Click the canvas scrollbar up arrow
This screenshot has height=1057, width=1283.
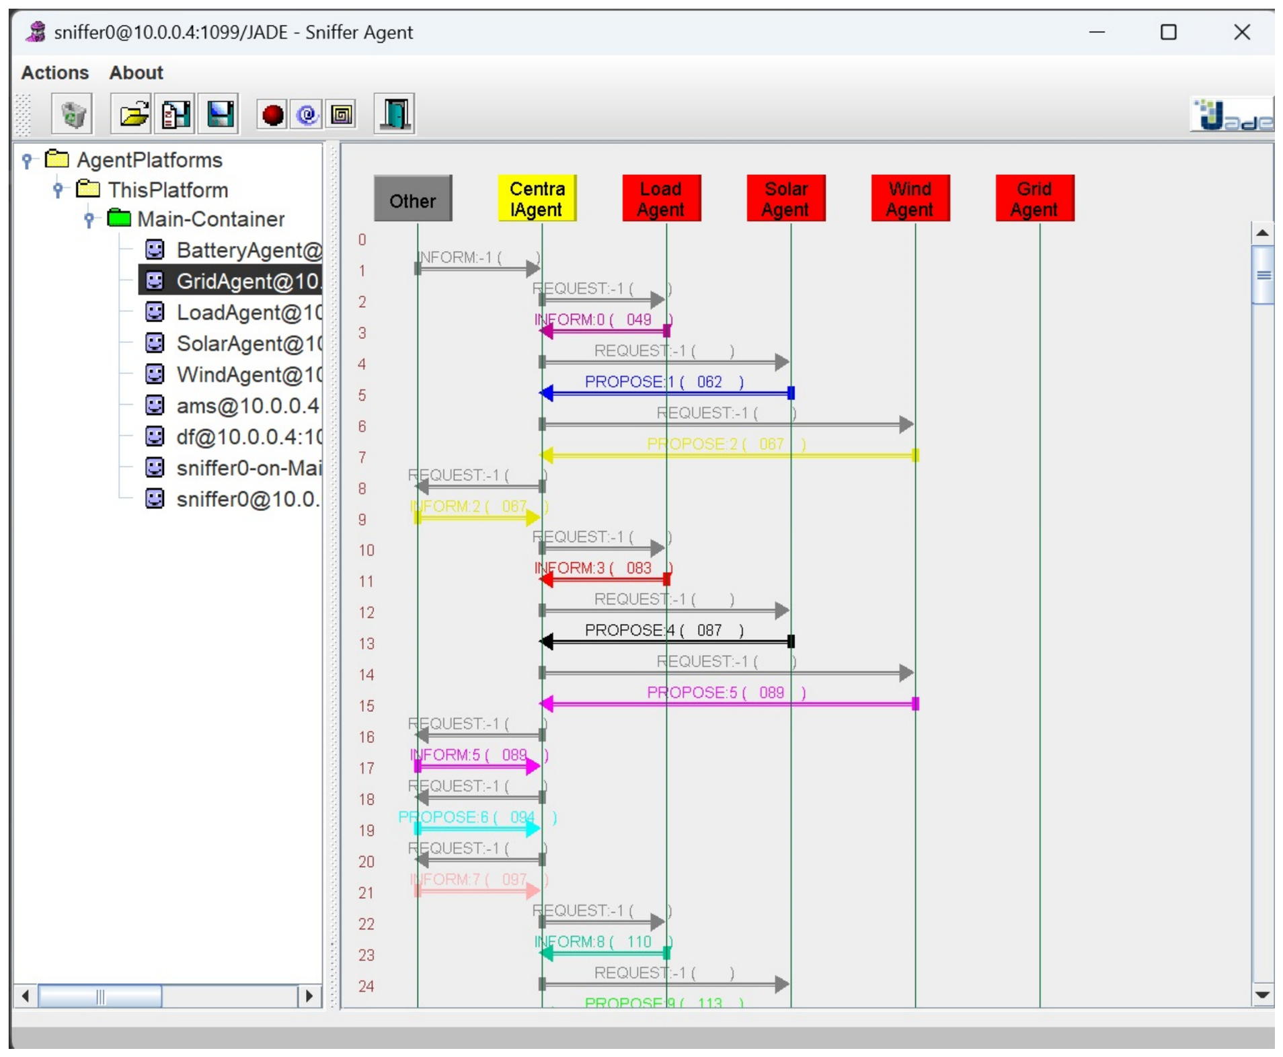coord(1263,233)
